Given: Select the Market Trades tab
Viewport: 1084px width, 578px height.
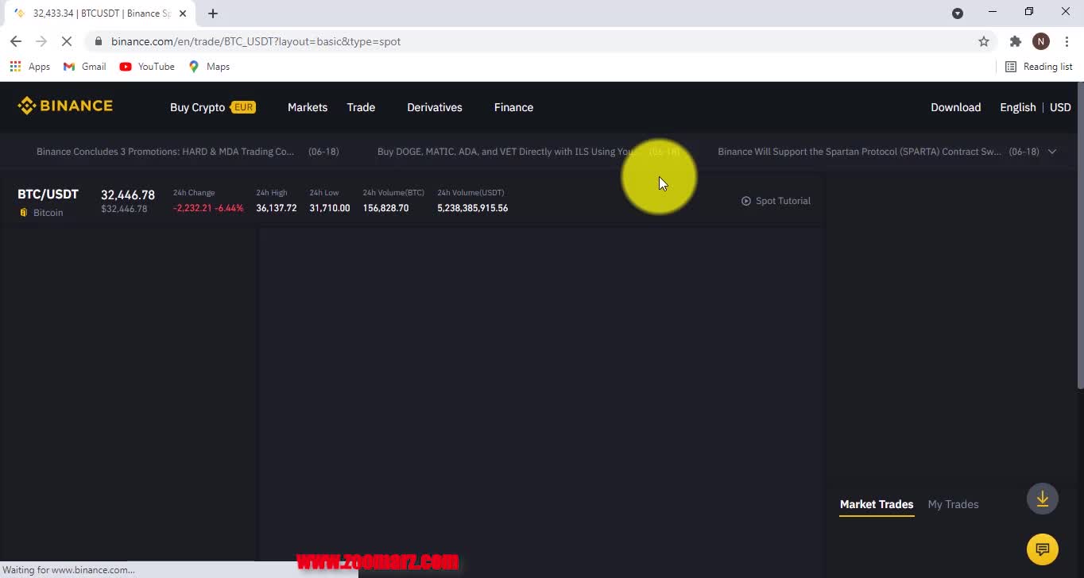Looking at the screenshot, I should (876, 504).
